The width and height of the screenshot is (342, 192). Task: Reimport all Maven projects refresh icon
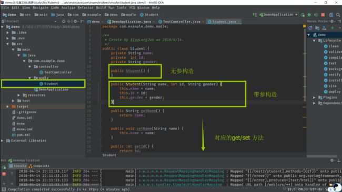pyautogui.click(x=310, y=28)
